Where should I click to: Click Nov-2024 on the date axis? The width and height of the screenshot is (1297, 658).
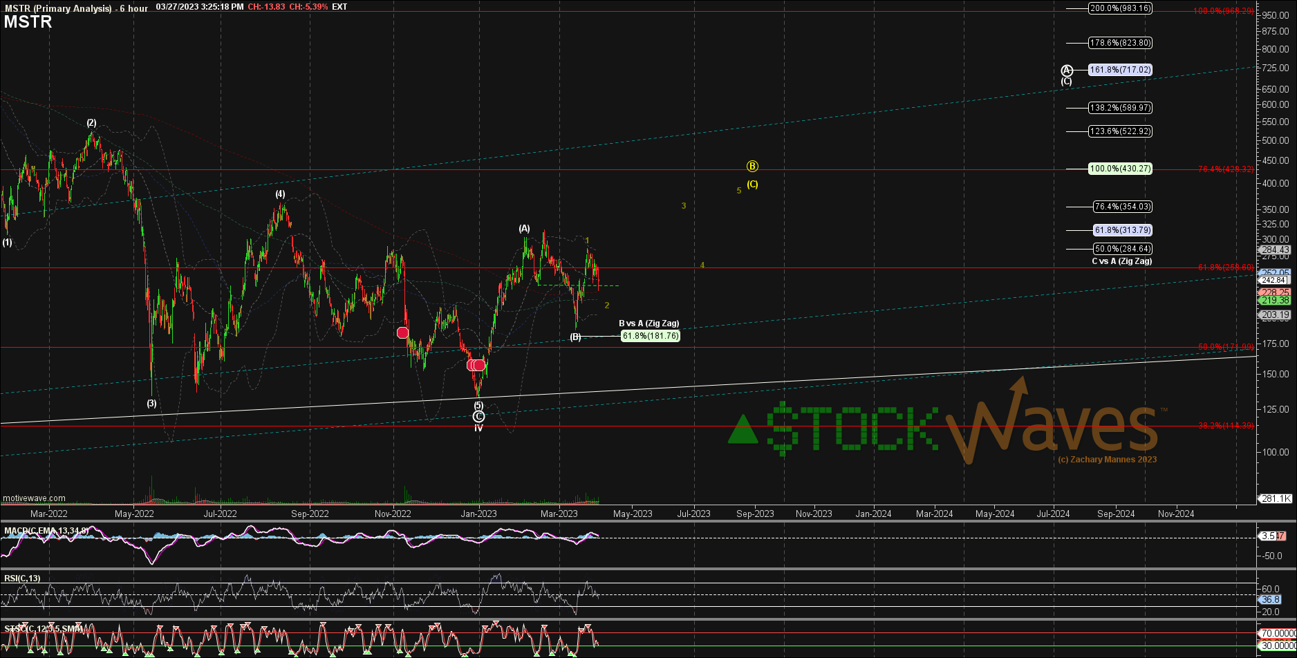[x=1176, y=514]
